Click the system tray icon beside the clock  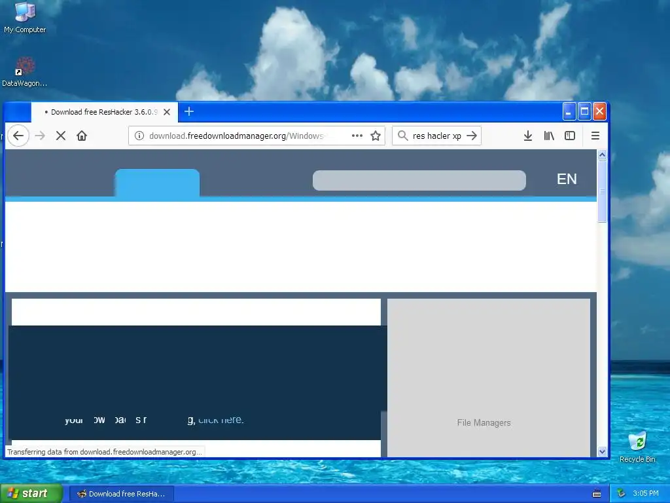pyautogui.click(x=622, y=494)
